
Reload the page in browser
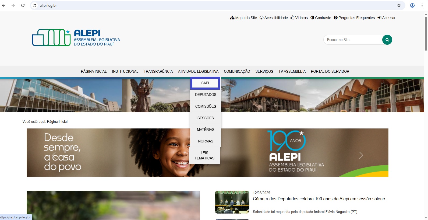click(x=23, y=5)
